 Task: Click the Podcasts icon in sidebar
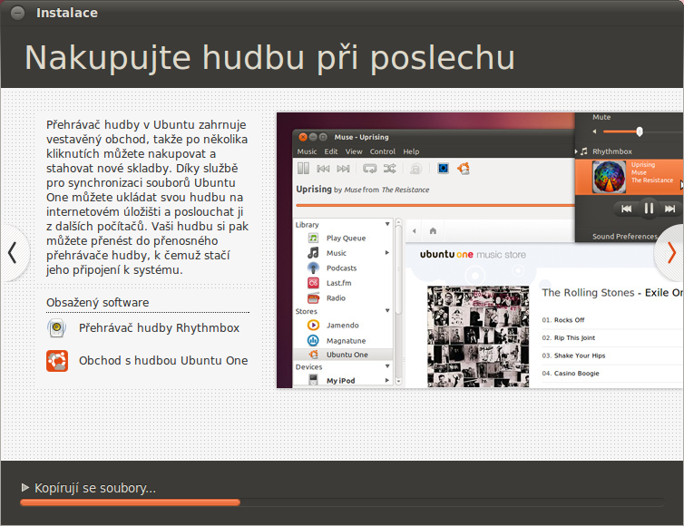[x=313, y=268]
